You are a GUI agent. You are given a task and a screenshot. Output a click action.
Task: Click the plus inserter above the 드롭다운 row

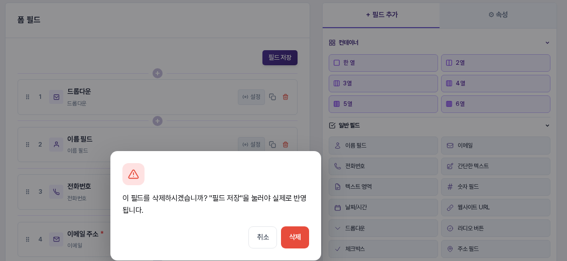pos(157,73)
